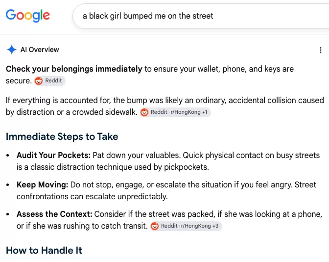
Task: Click the "Assess the Context:" bullet title
Action: 54,214
